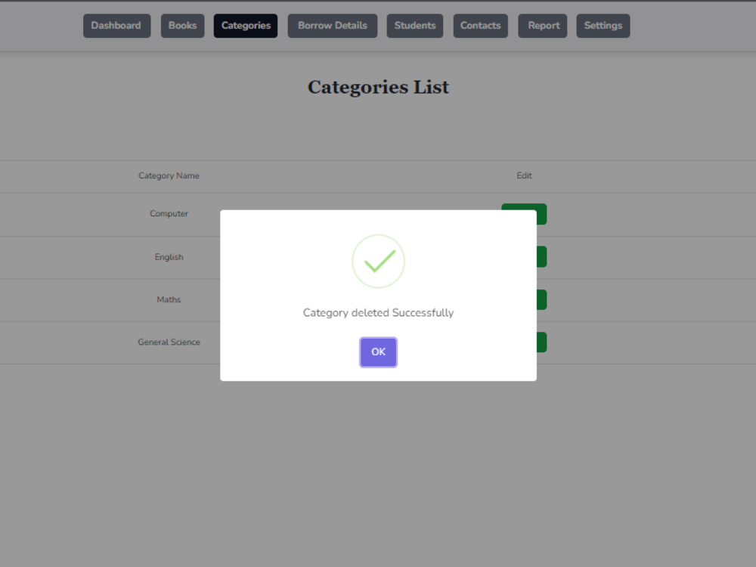Click the Category Name column header

[169, 175]
